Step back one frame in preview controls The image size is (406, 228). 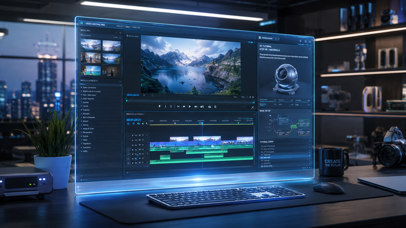click(x=184, y=106)
